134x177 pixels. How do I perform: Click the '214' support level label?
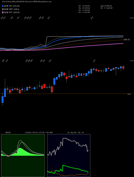[129, 94]
